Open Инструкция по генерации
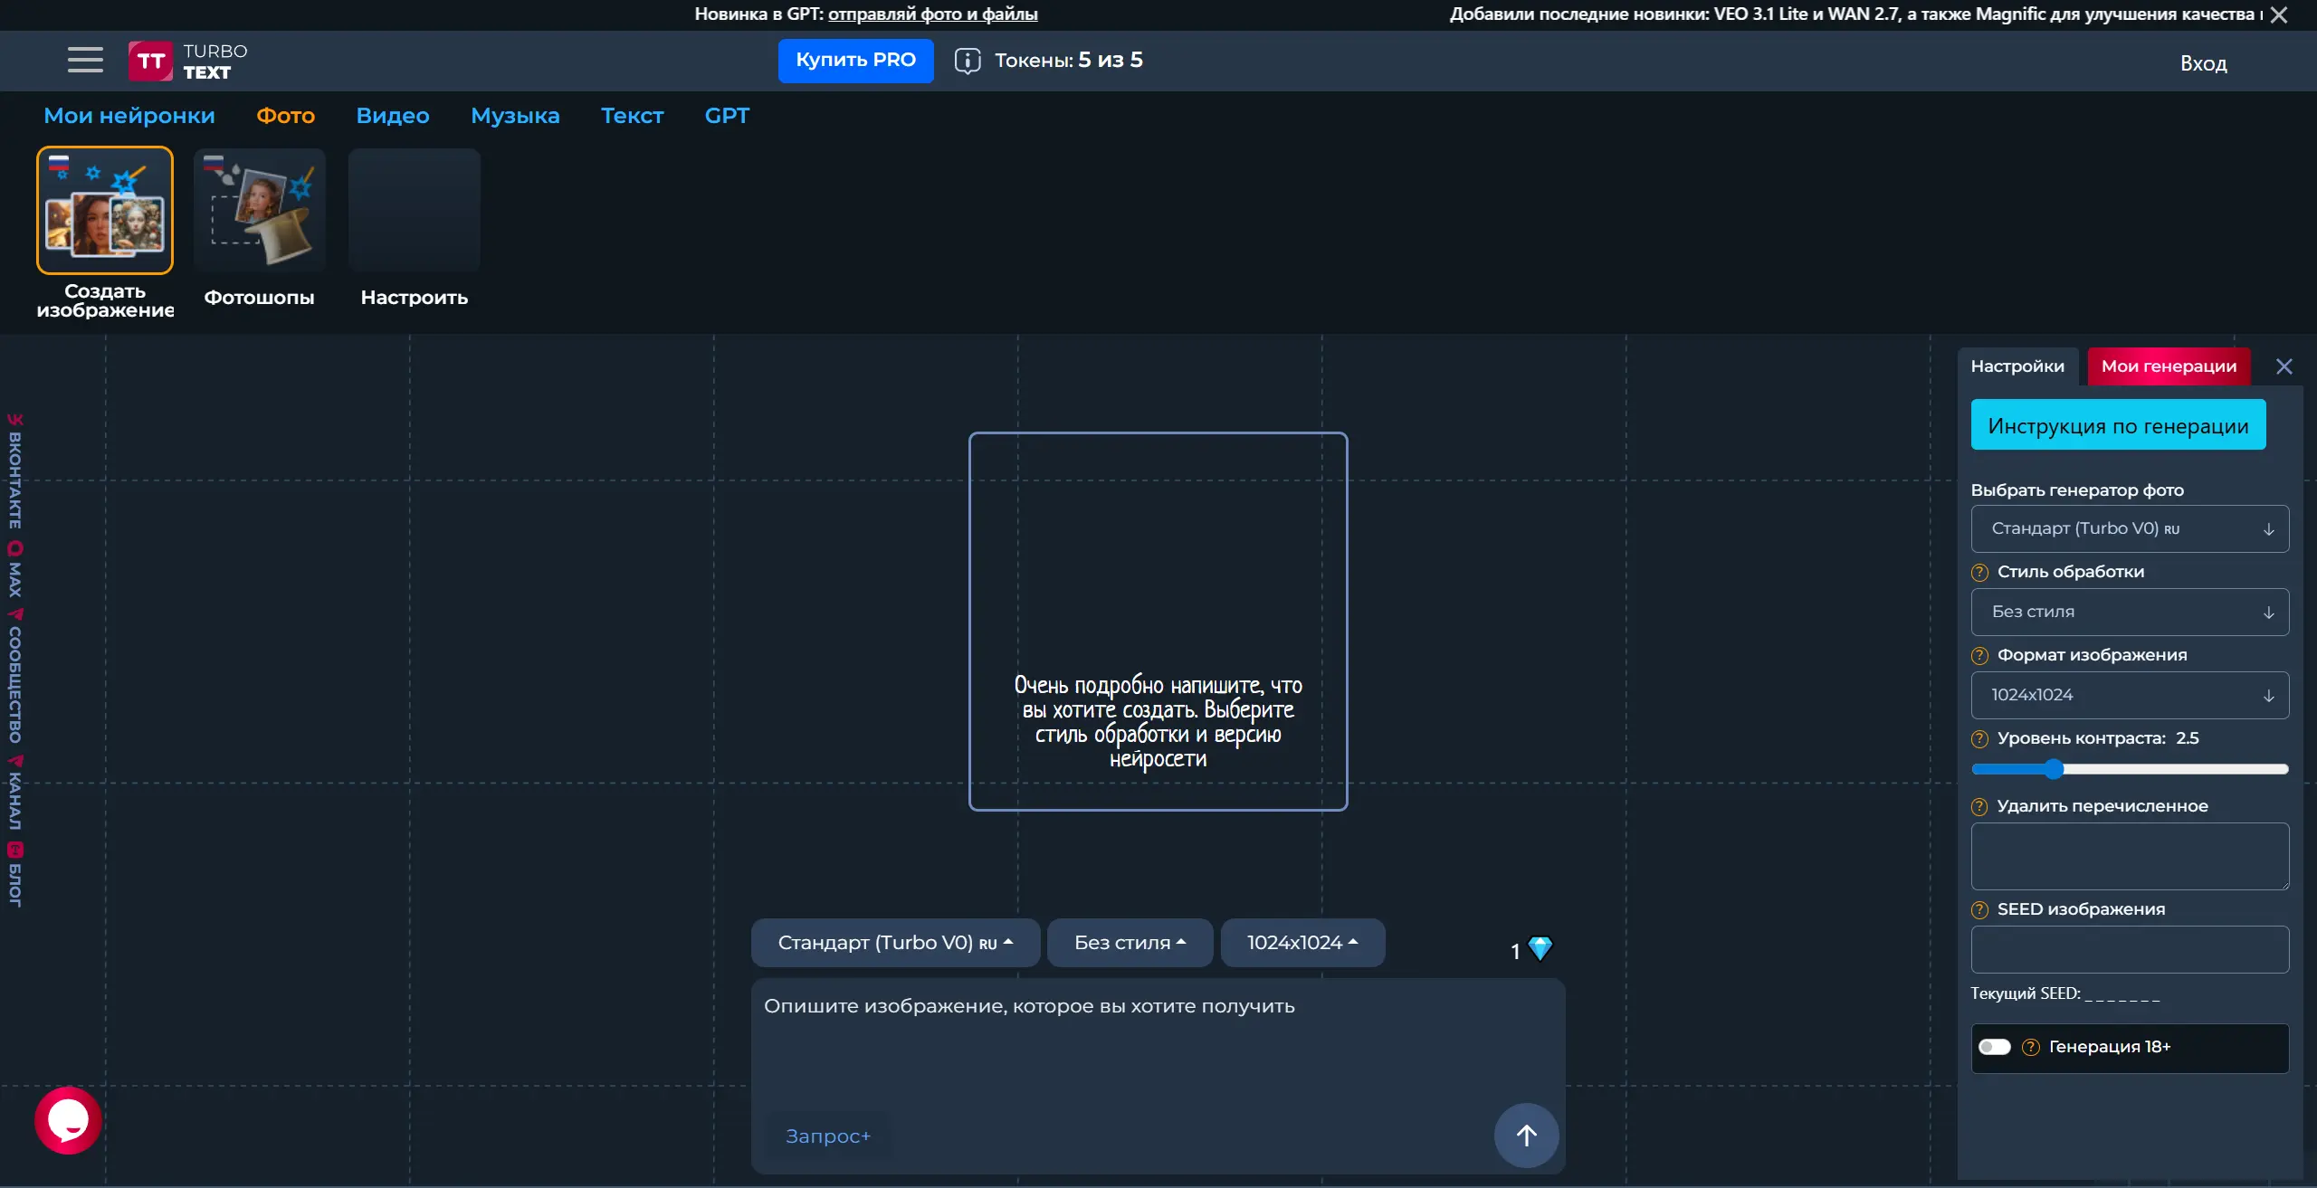Screen dimensions: 2317x1188 (x=2117, y=425)
